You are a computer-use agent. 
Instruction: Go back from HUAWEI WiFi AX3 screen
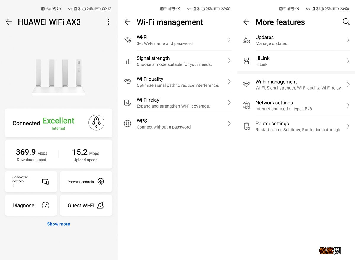tap(9, 22)
